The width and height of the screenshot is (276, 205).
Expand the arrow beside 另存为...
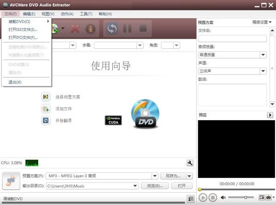(x=189, y=176)
